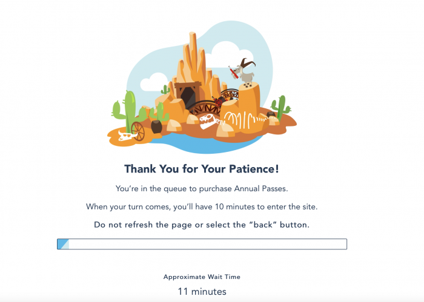Viewport: 424px width, 302px height.
Task: Click the dark brown pot near cactus
Action: point(156,126)
